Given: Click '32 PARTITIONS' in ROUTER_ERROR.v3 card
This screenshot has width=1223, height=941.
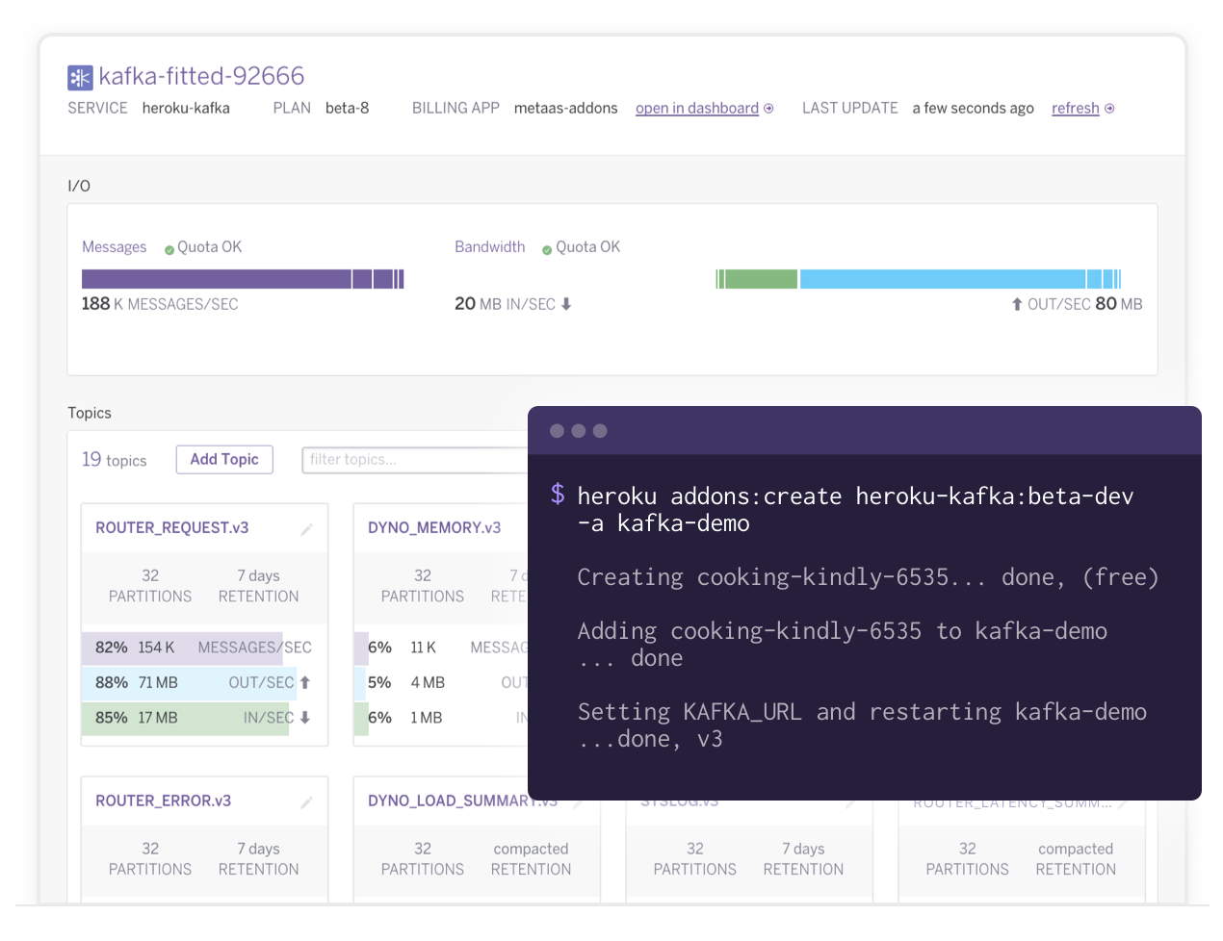Looking at the screenshot, I should click(x=150, y=859).
